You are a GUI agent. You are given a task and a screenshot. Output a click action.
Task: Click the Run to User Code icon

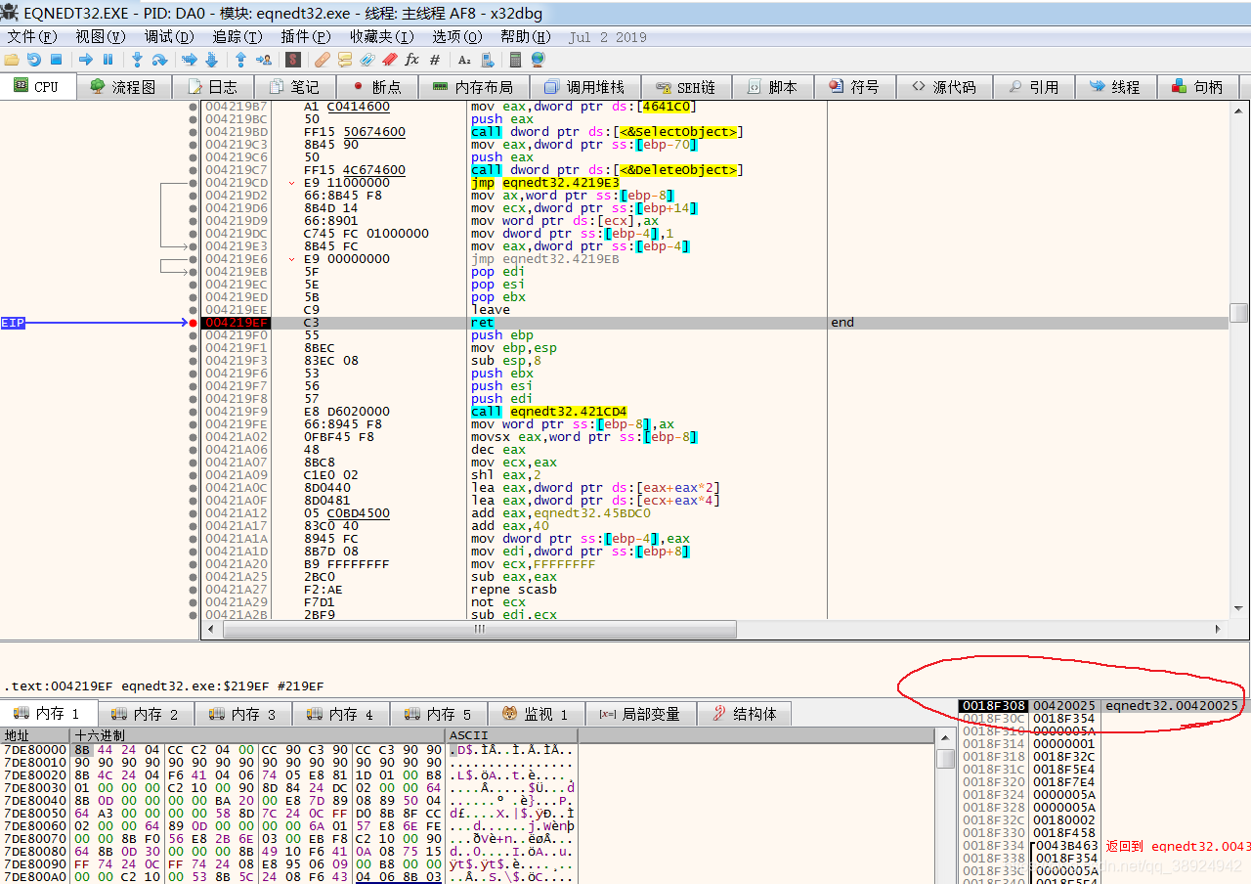[x=264, y=60]
